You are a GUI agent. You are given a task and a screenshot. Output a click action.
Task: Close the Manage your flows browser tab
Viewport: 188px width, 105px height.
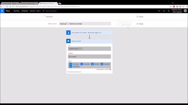[x=56, y=3]
